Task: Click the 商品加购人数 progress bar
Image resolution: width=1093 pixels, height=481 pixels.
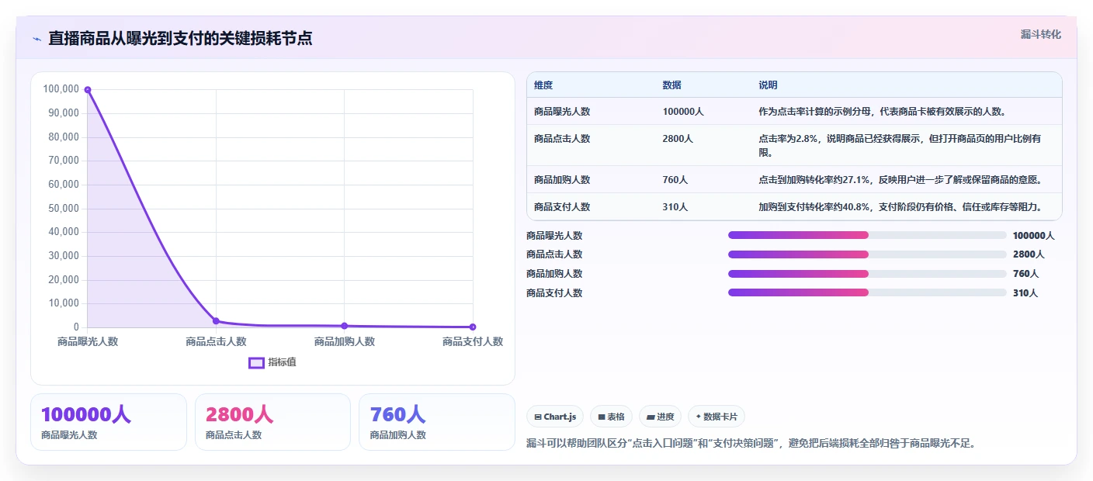Action: 867,274
